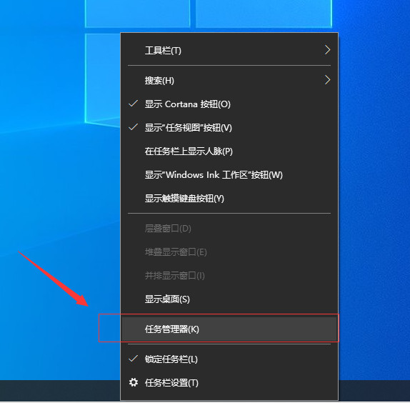Enable 在任务栏上显示人脉(P)

[229, 151]
